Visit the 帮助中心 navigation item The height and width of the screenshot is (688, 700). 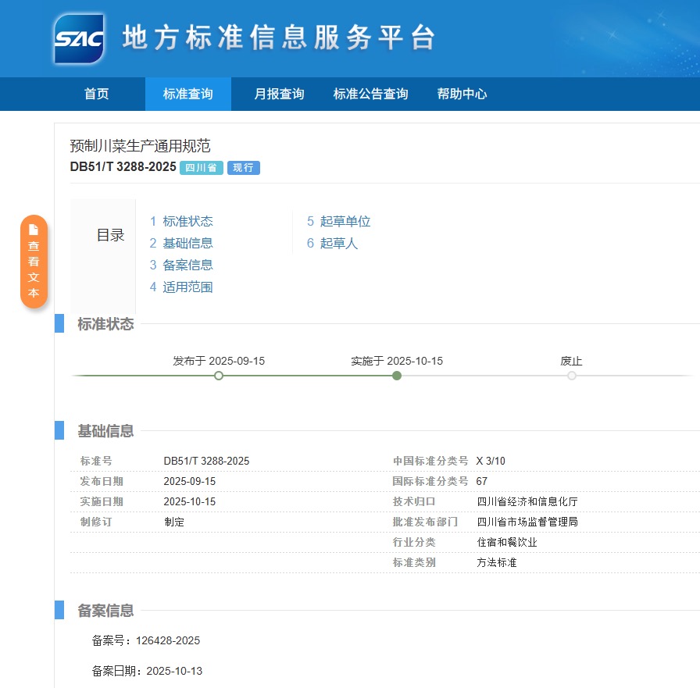click(462, 94)
